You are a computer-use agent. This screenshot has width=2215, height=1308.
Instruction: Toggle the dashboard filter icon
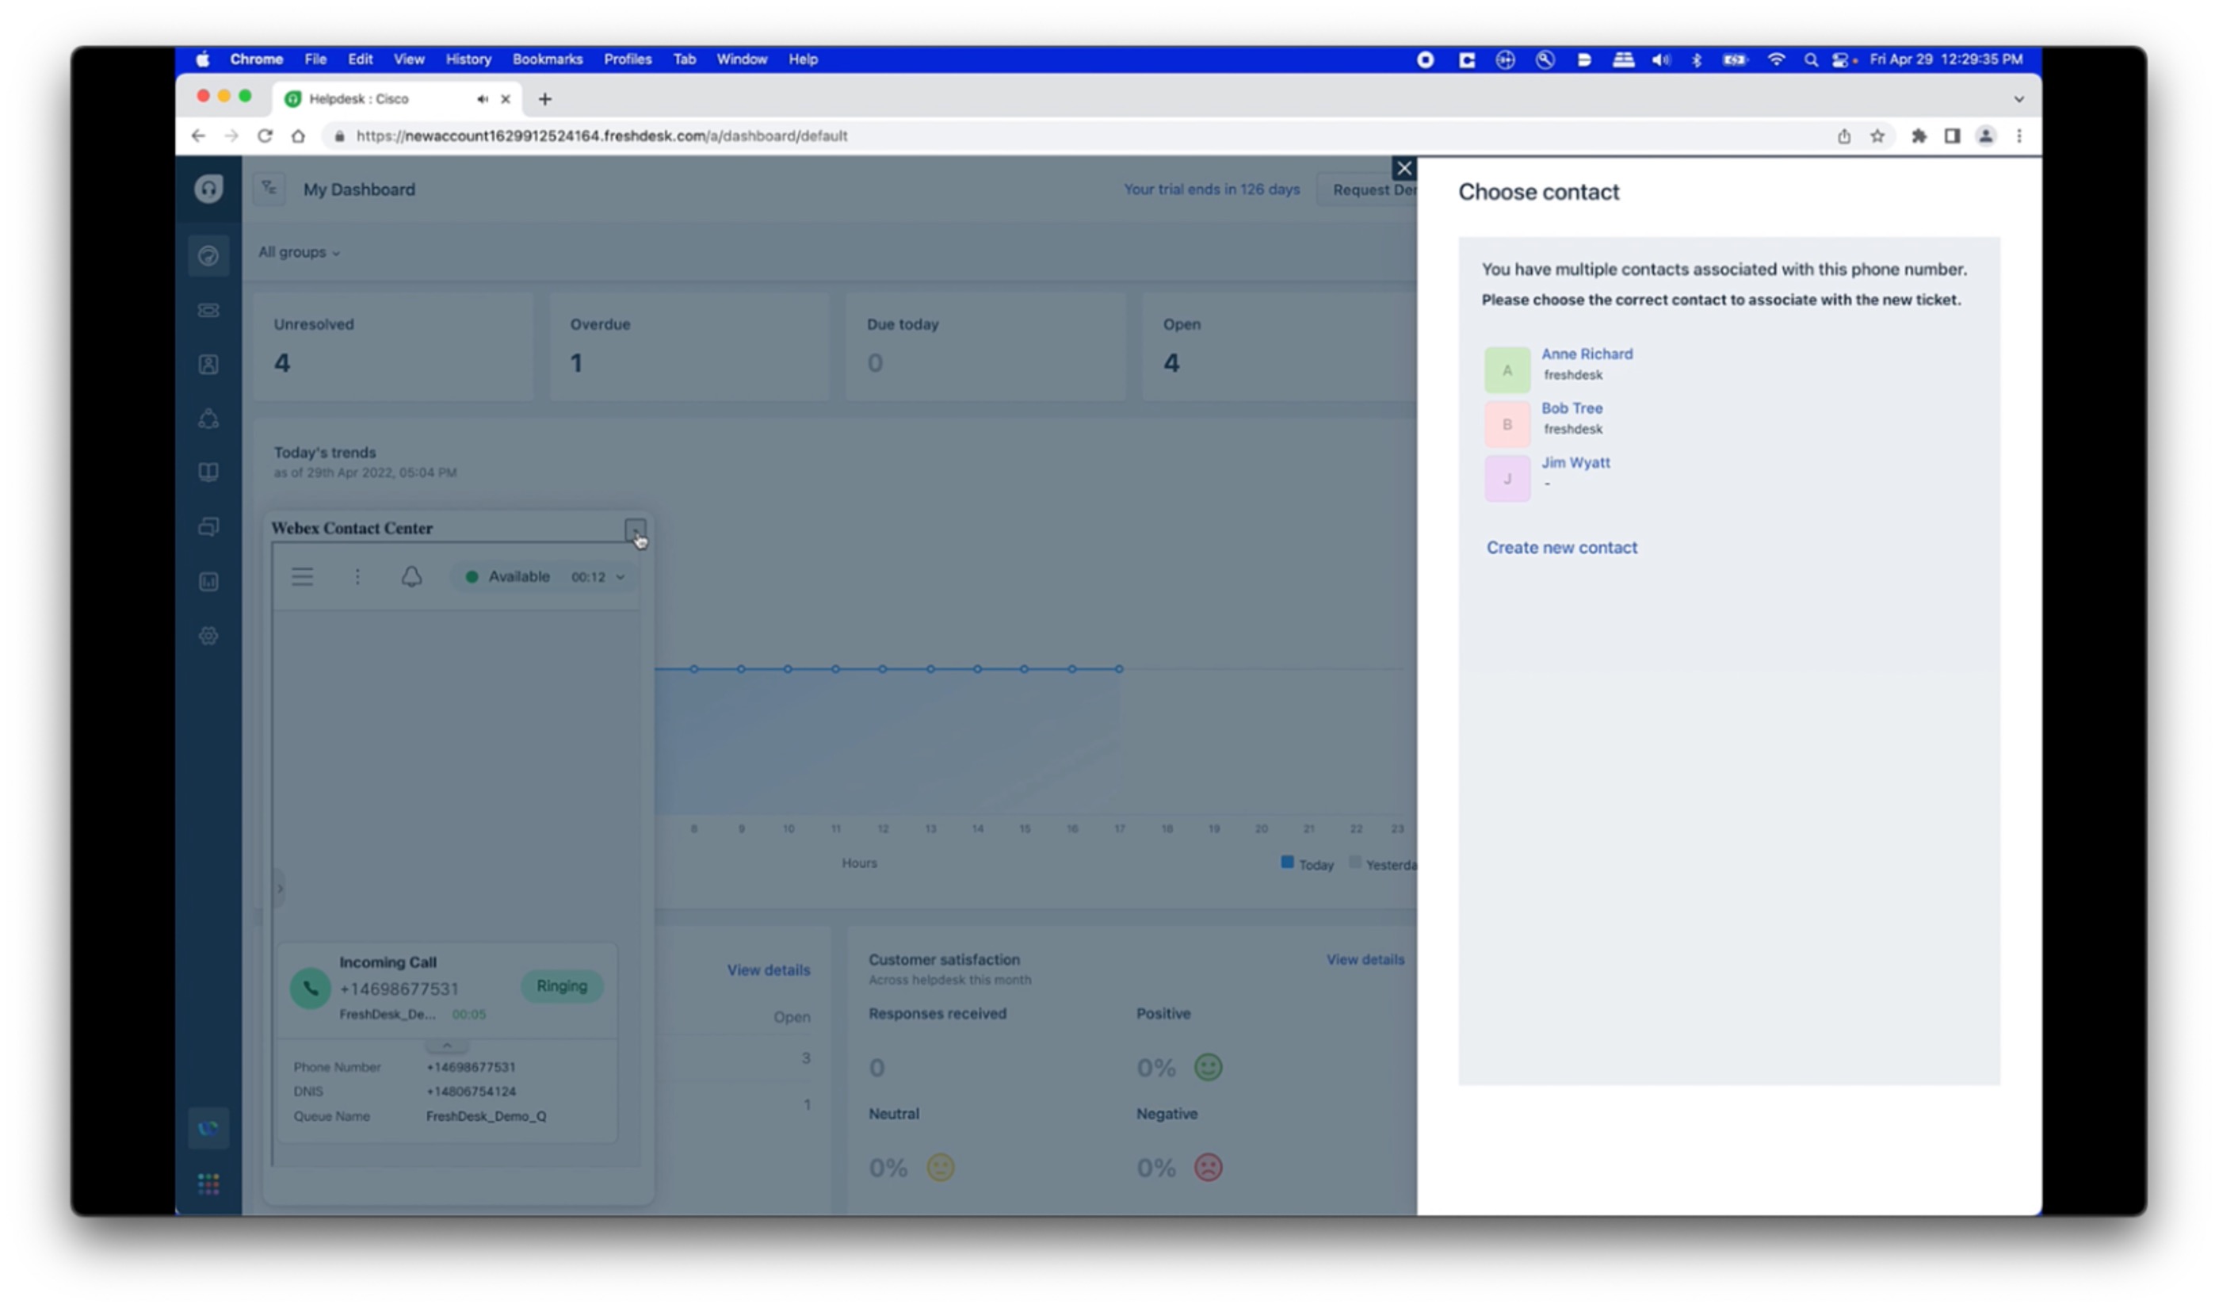(269, 189)
